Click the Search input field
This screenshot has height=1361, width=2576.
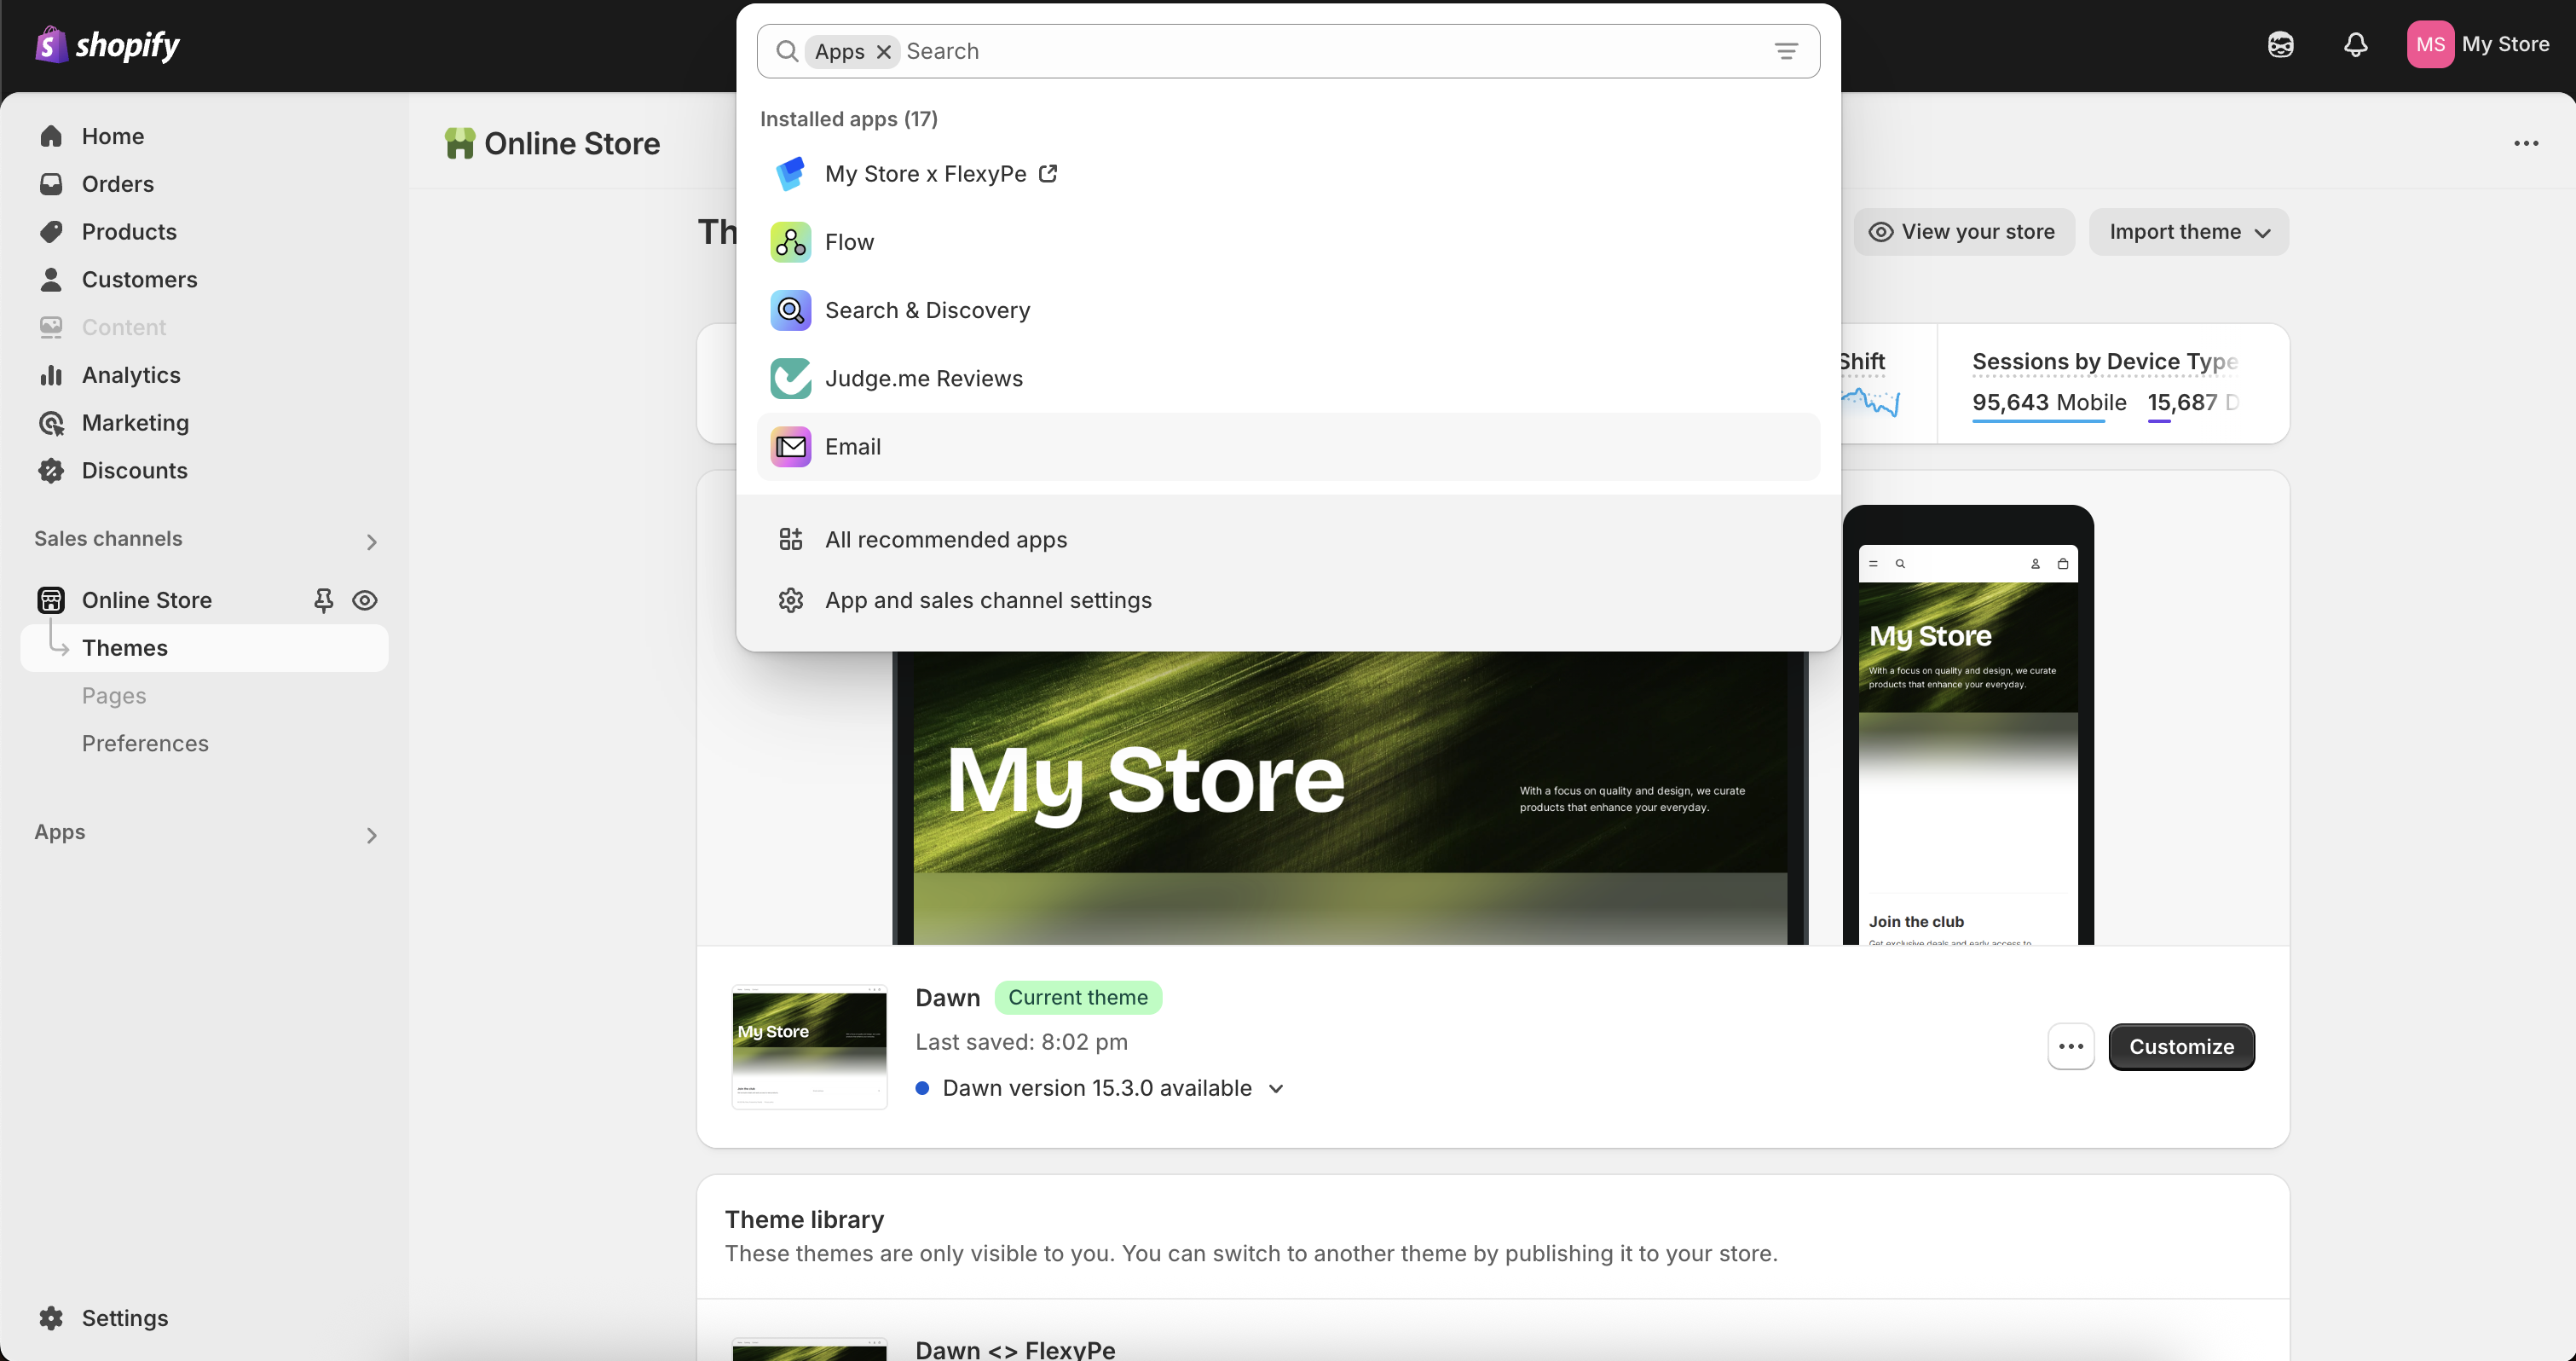(1300, 51)
